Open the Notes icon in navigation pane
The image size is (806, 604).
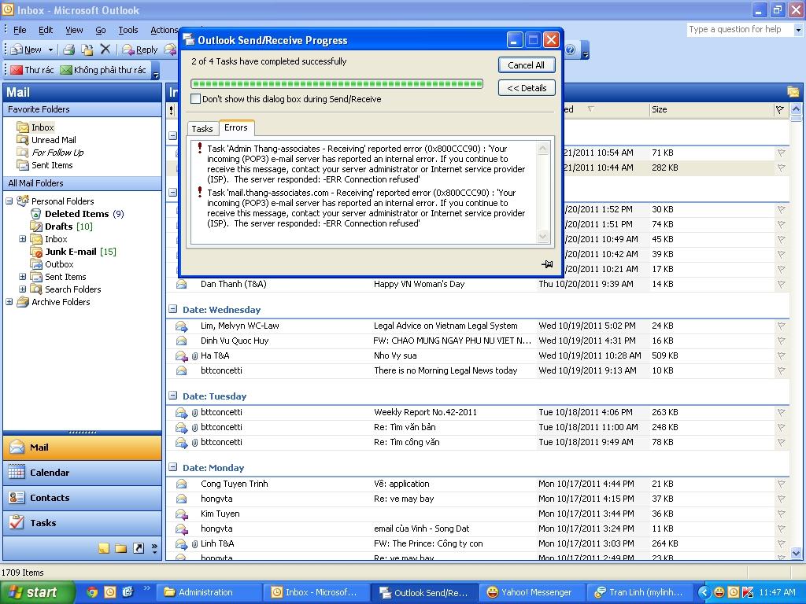pyautogui.click(x=104, y=548)
